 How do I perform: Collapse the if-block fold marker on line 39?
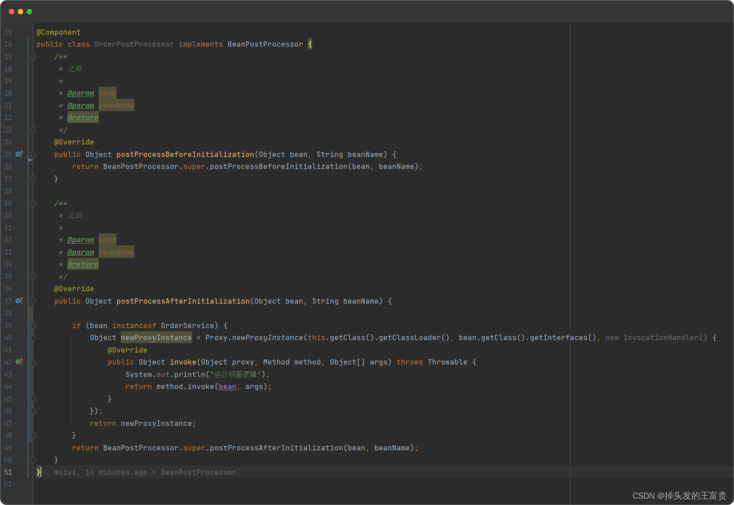[33, 326]
